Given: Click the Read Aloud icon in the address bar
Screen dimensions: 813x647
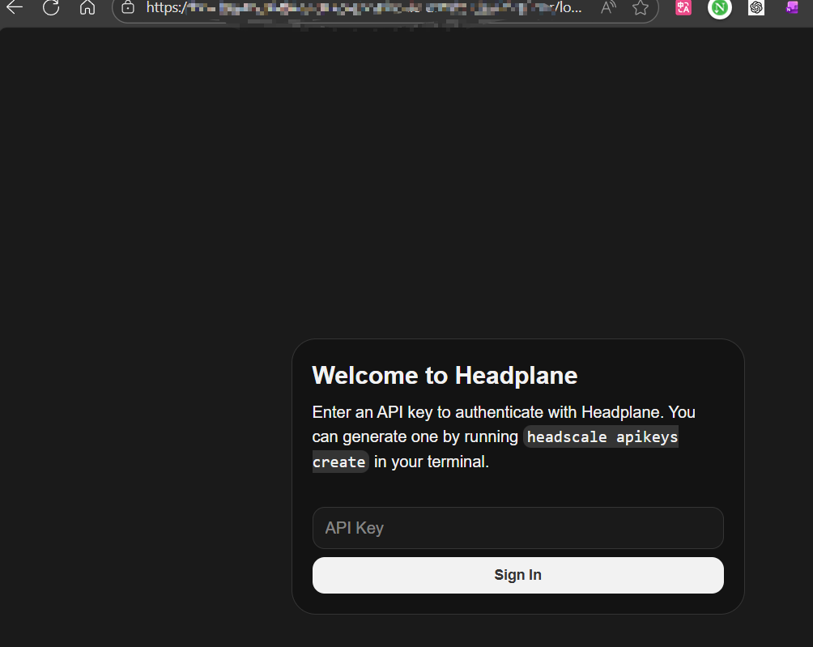Looking at the screenshot, I should click(608, 8).
